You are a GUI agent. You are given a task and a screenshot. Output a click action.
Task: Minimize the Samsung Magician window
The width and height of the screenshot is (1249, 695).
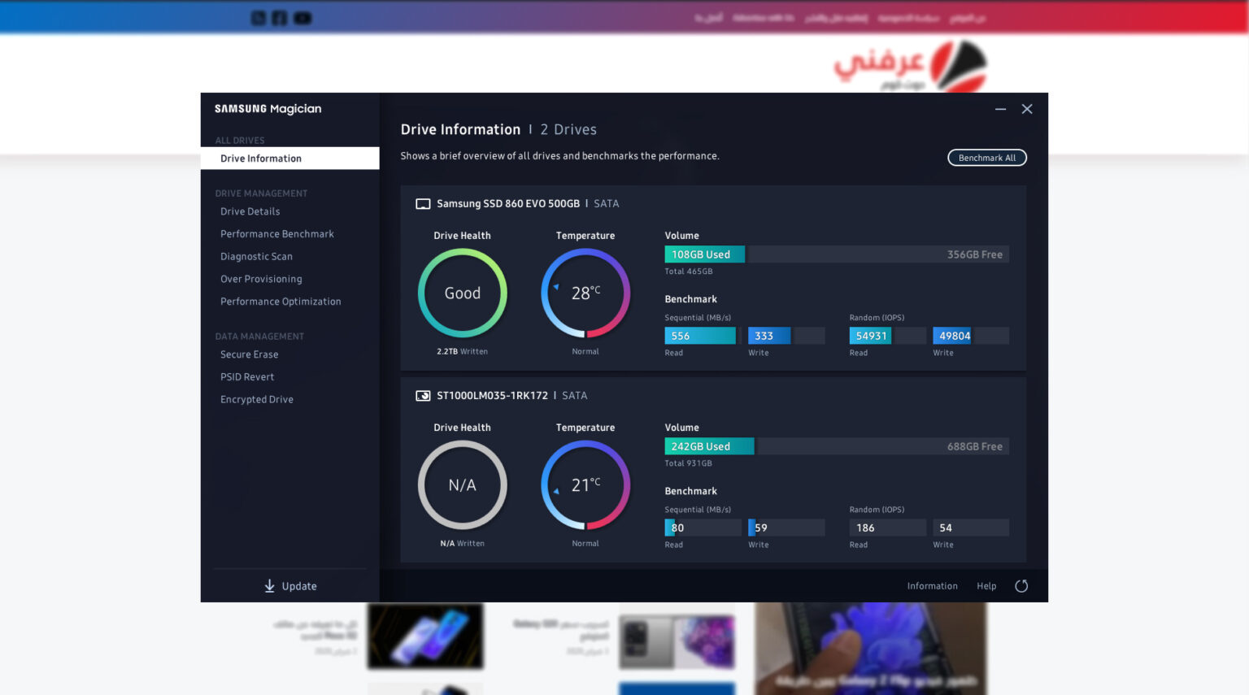pyautogui.click(x=1000, y=109)
